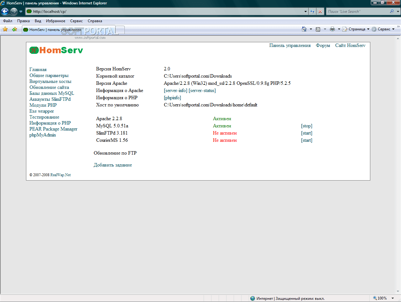Screen dimensions: 401x302
Task: Open the Страница toolbar menu
Action: [356, 29]
